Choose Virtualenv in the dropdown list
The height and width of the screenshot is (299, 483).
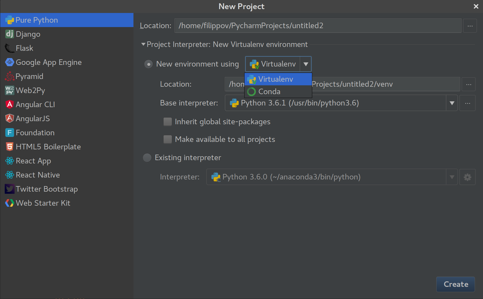click(x=278, y=80)
